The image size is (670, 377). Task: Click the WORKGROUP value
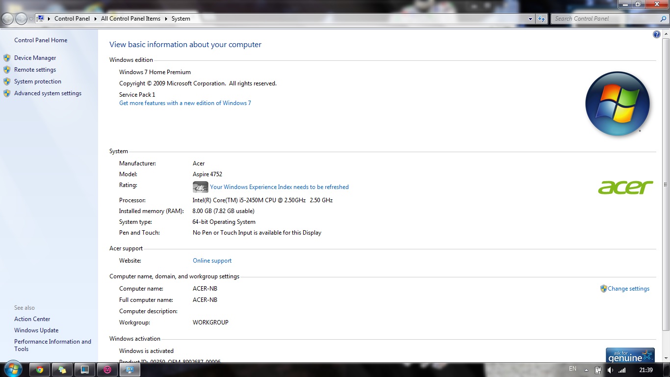tap(210, 323)
